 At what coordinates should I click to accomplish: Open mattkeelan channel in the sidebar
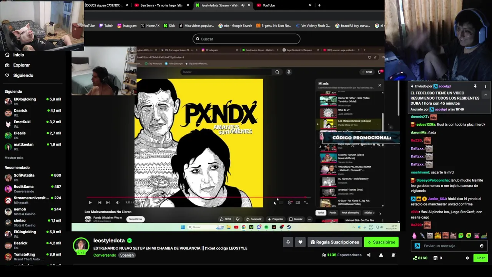[33, 147]
